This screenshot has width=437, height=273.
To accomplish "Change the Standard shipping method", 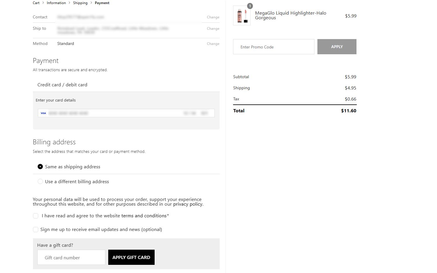I will click(x=213, y=44).
